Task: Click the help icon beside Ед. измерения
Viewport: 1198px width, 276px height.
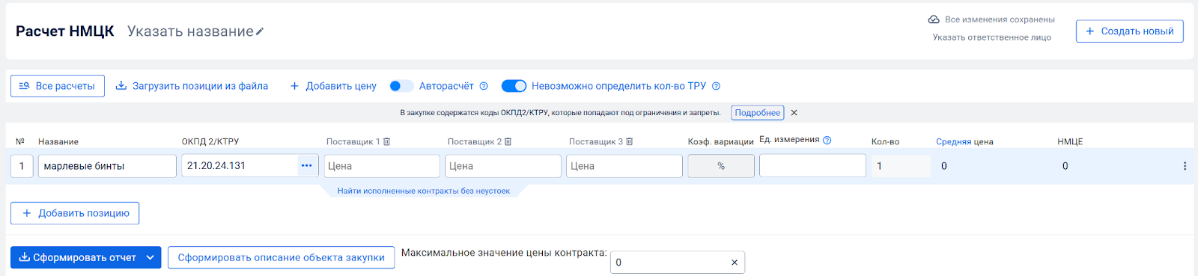Action: (x=827, y=140)
